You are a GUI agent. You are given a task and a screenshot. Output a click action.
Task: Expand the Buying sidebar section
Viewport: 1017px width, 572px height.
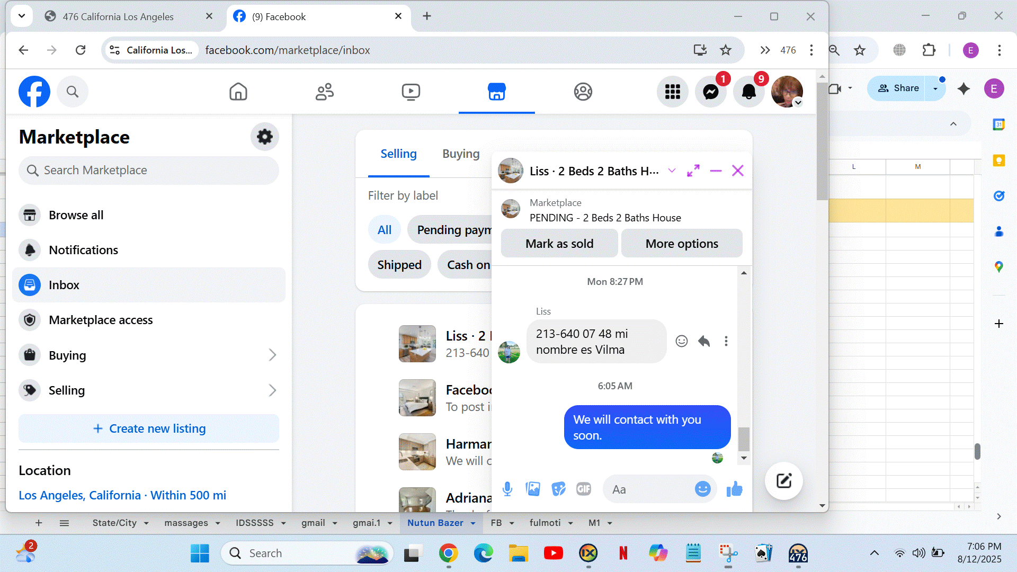pos(272,355)
